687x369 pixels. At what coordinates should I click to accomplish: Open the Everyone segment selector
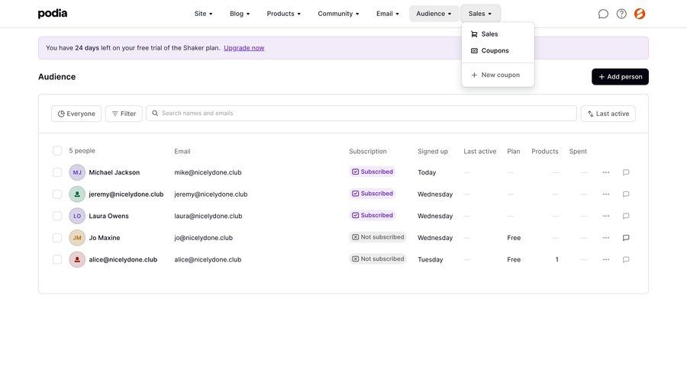click(x=76, y=114)
